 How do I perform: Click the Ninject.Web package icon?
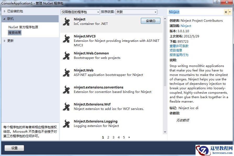(x=66, y=73)
